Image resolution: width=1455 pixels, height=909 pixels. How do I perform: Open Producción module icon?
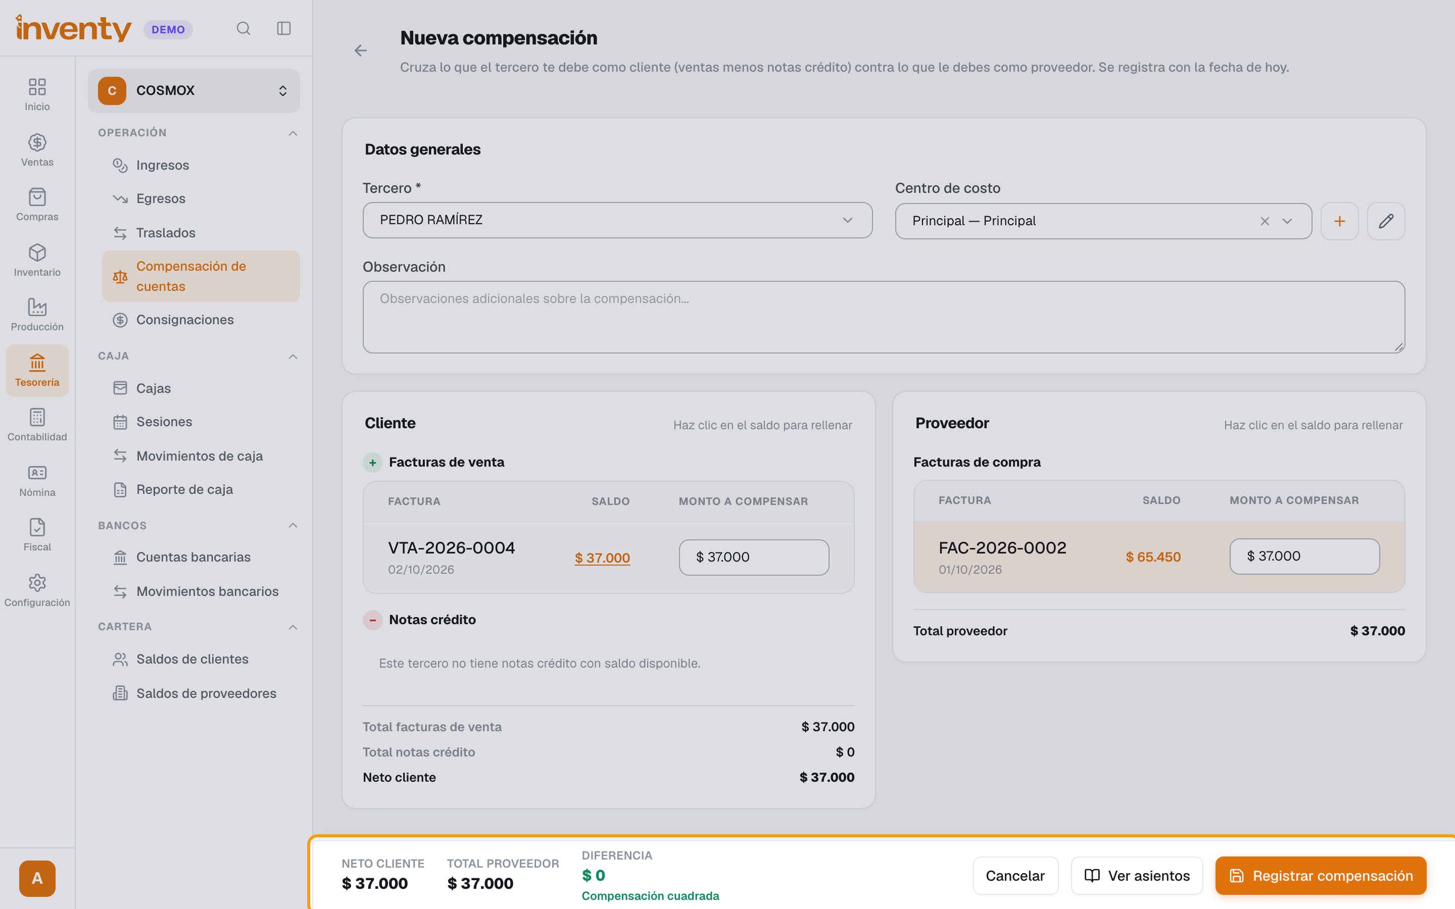pyautogui.click(x=37, y=315)
